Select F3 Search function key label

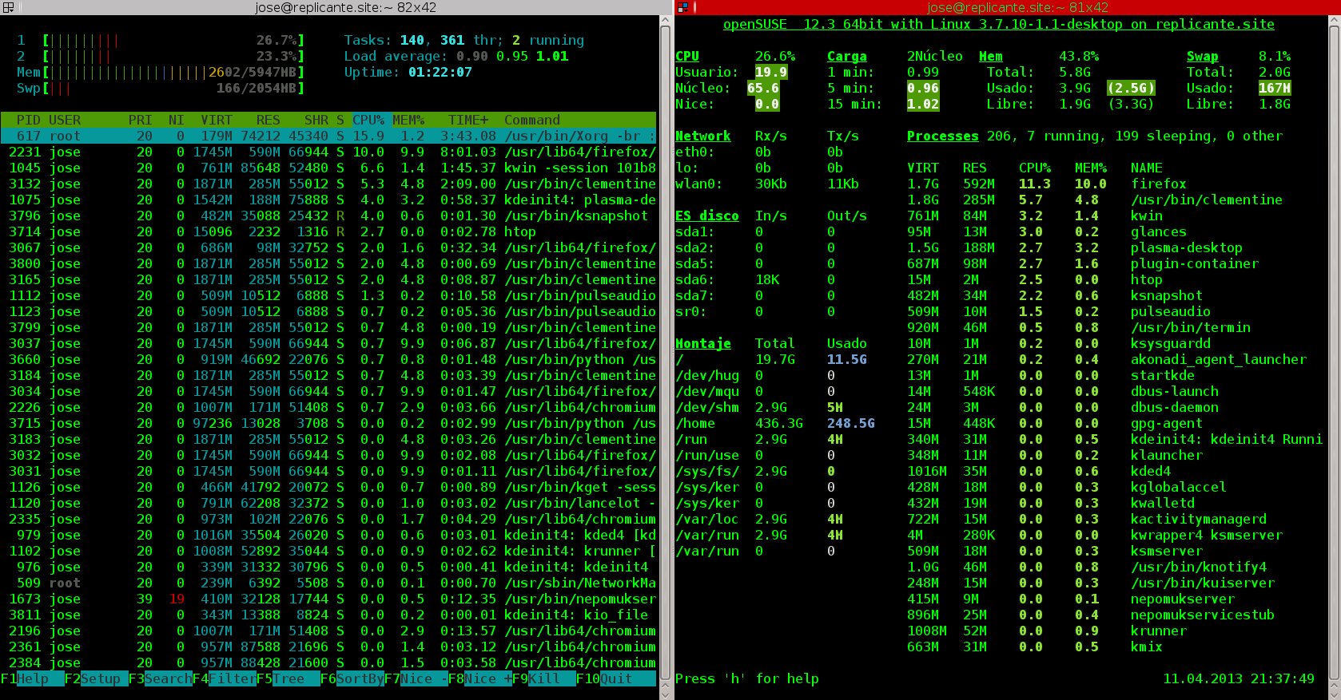(161, 678)
